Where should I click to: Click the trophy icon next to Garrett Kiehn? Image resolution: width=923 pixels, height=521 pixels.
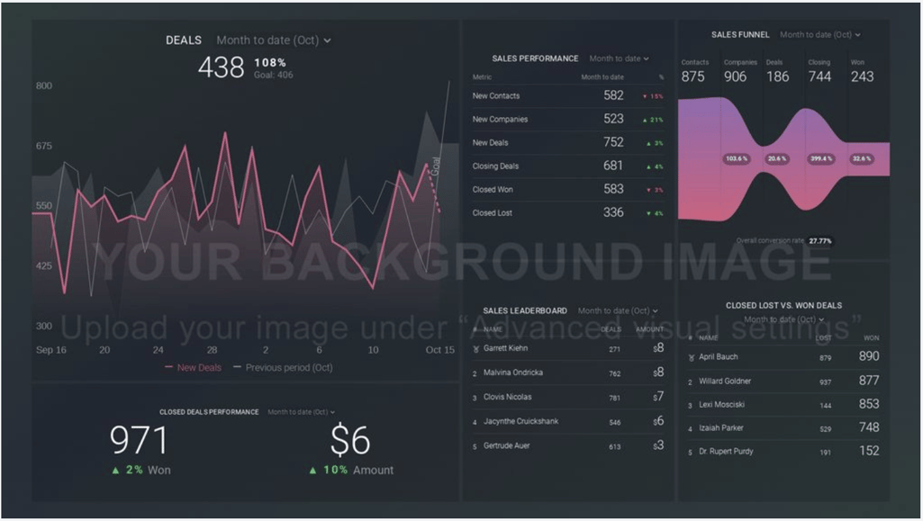pyautogui.click(x=475, y=349)
